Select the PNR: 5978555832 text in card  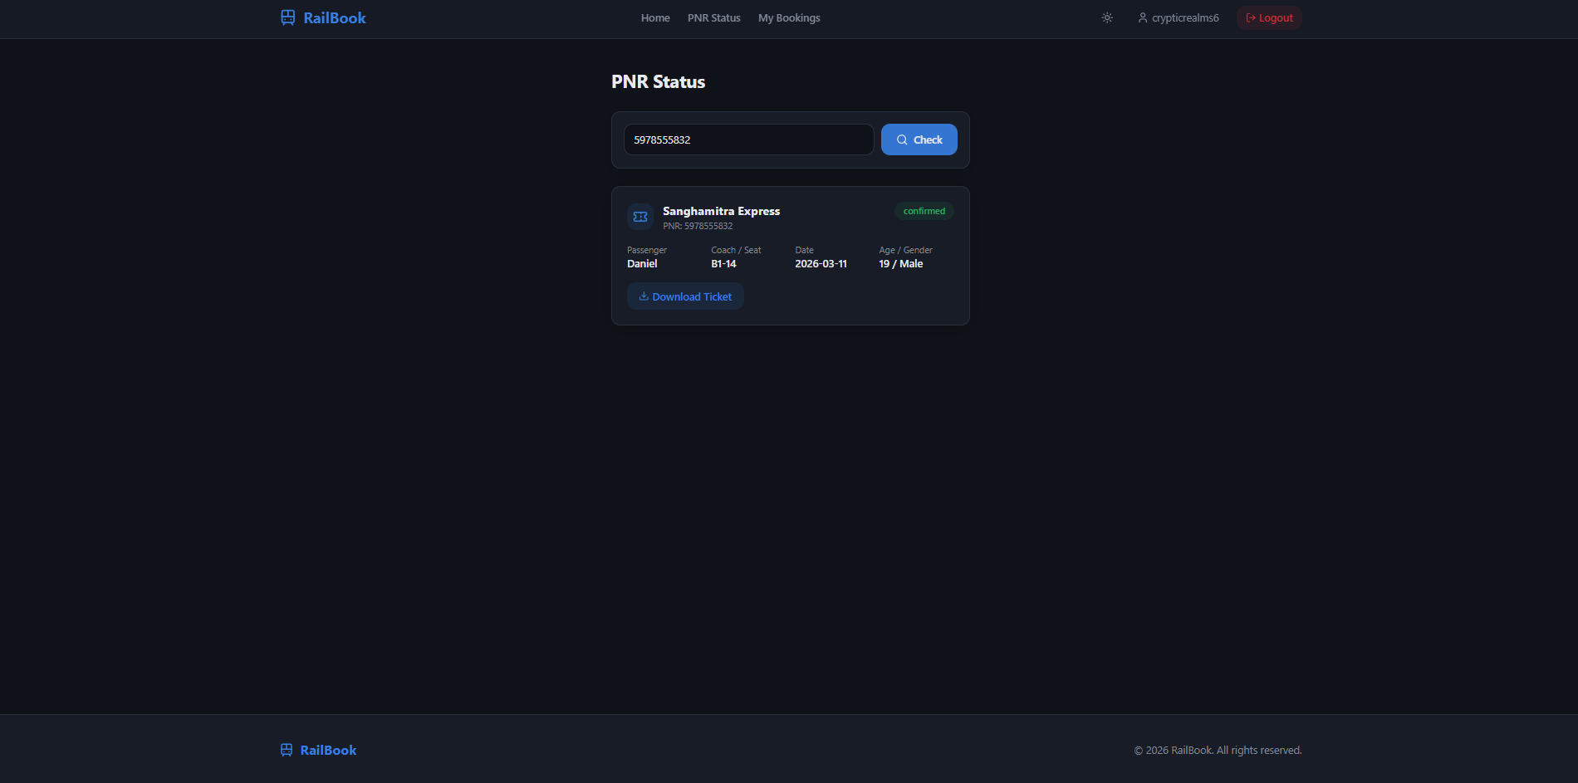pos(698,226)
